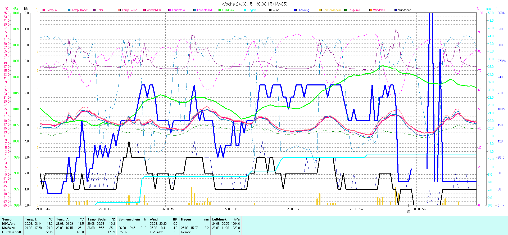Click the black Wind legend swatch
The image size is (508, 235).
270,10
